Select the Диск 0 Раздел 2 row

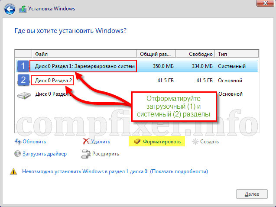[x=137, y=81]
